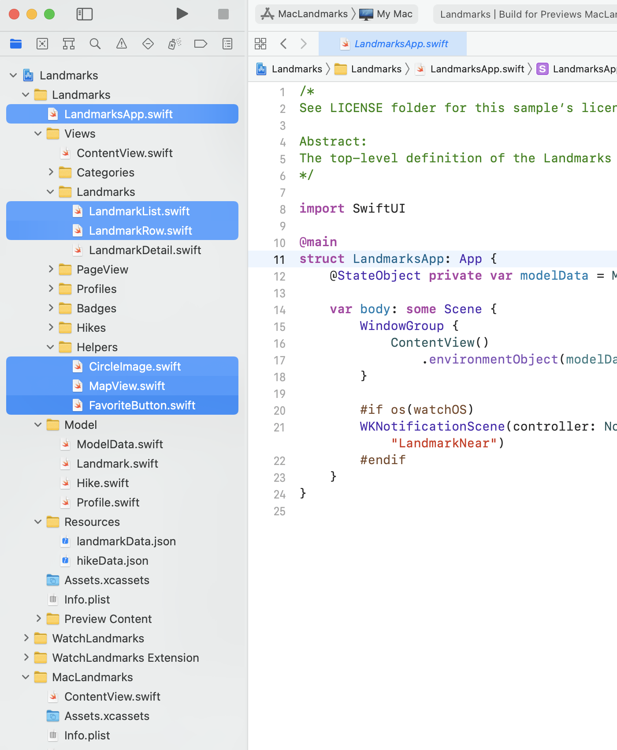Open ContentView.swift under MacLandmarks

click(x=122, y=697)
